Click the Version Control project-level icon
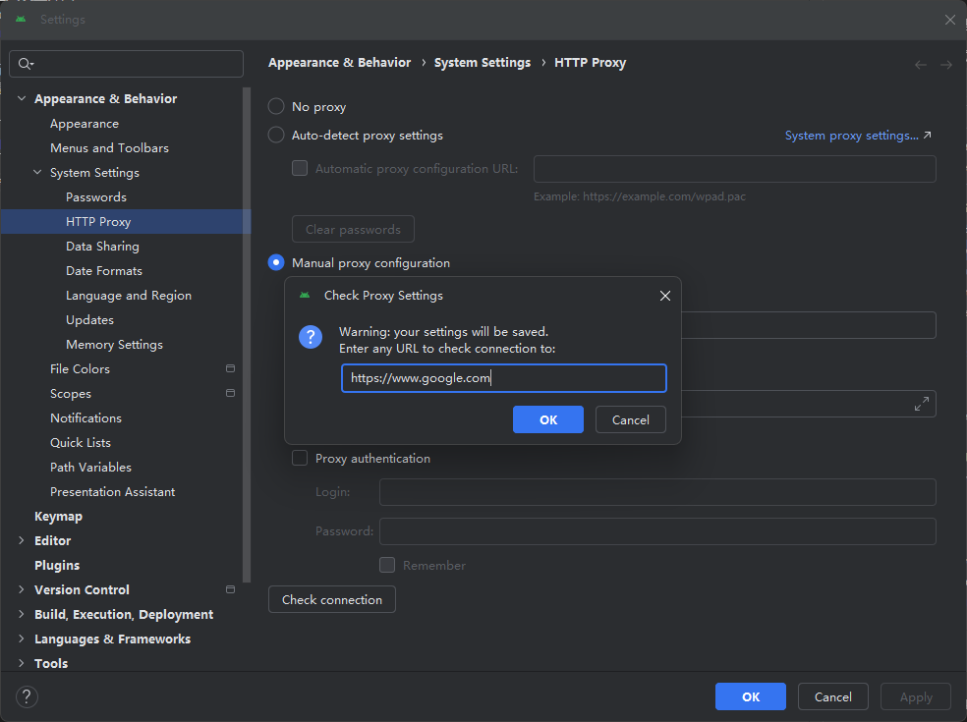The width and height of the screenshot is (967, 722). click(x=230, y=590)
